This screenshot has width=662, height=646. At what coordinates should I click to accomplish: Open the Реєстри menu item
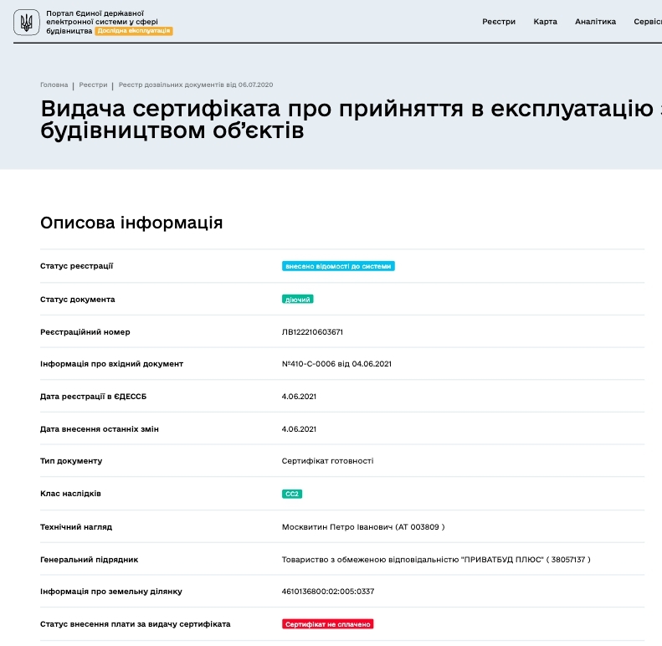(499, 22)
